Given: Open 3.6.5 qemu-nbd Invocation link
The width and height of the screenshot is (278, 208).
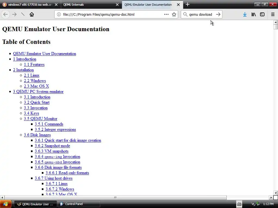Looking at the screenshot, I should point(58,162).
